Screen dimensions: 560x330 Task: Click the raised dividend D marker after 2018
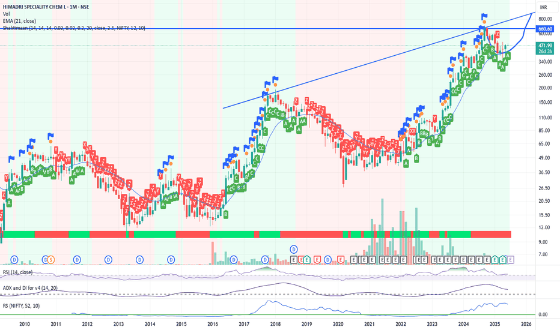[x=294, y=249]
